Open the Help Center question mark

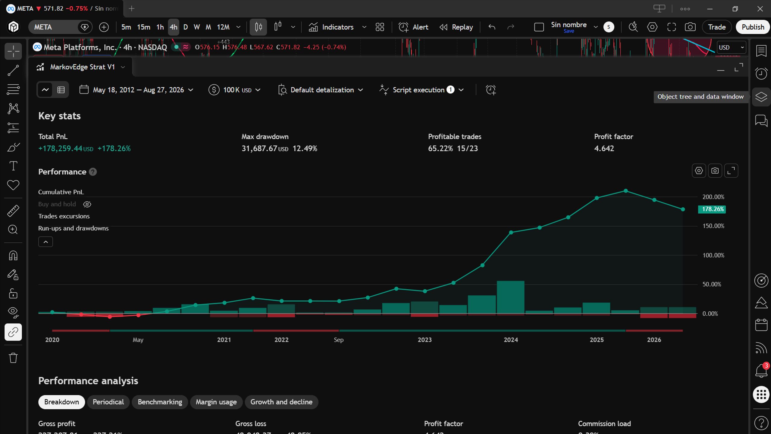761,423
